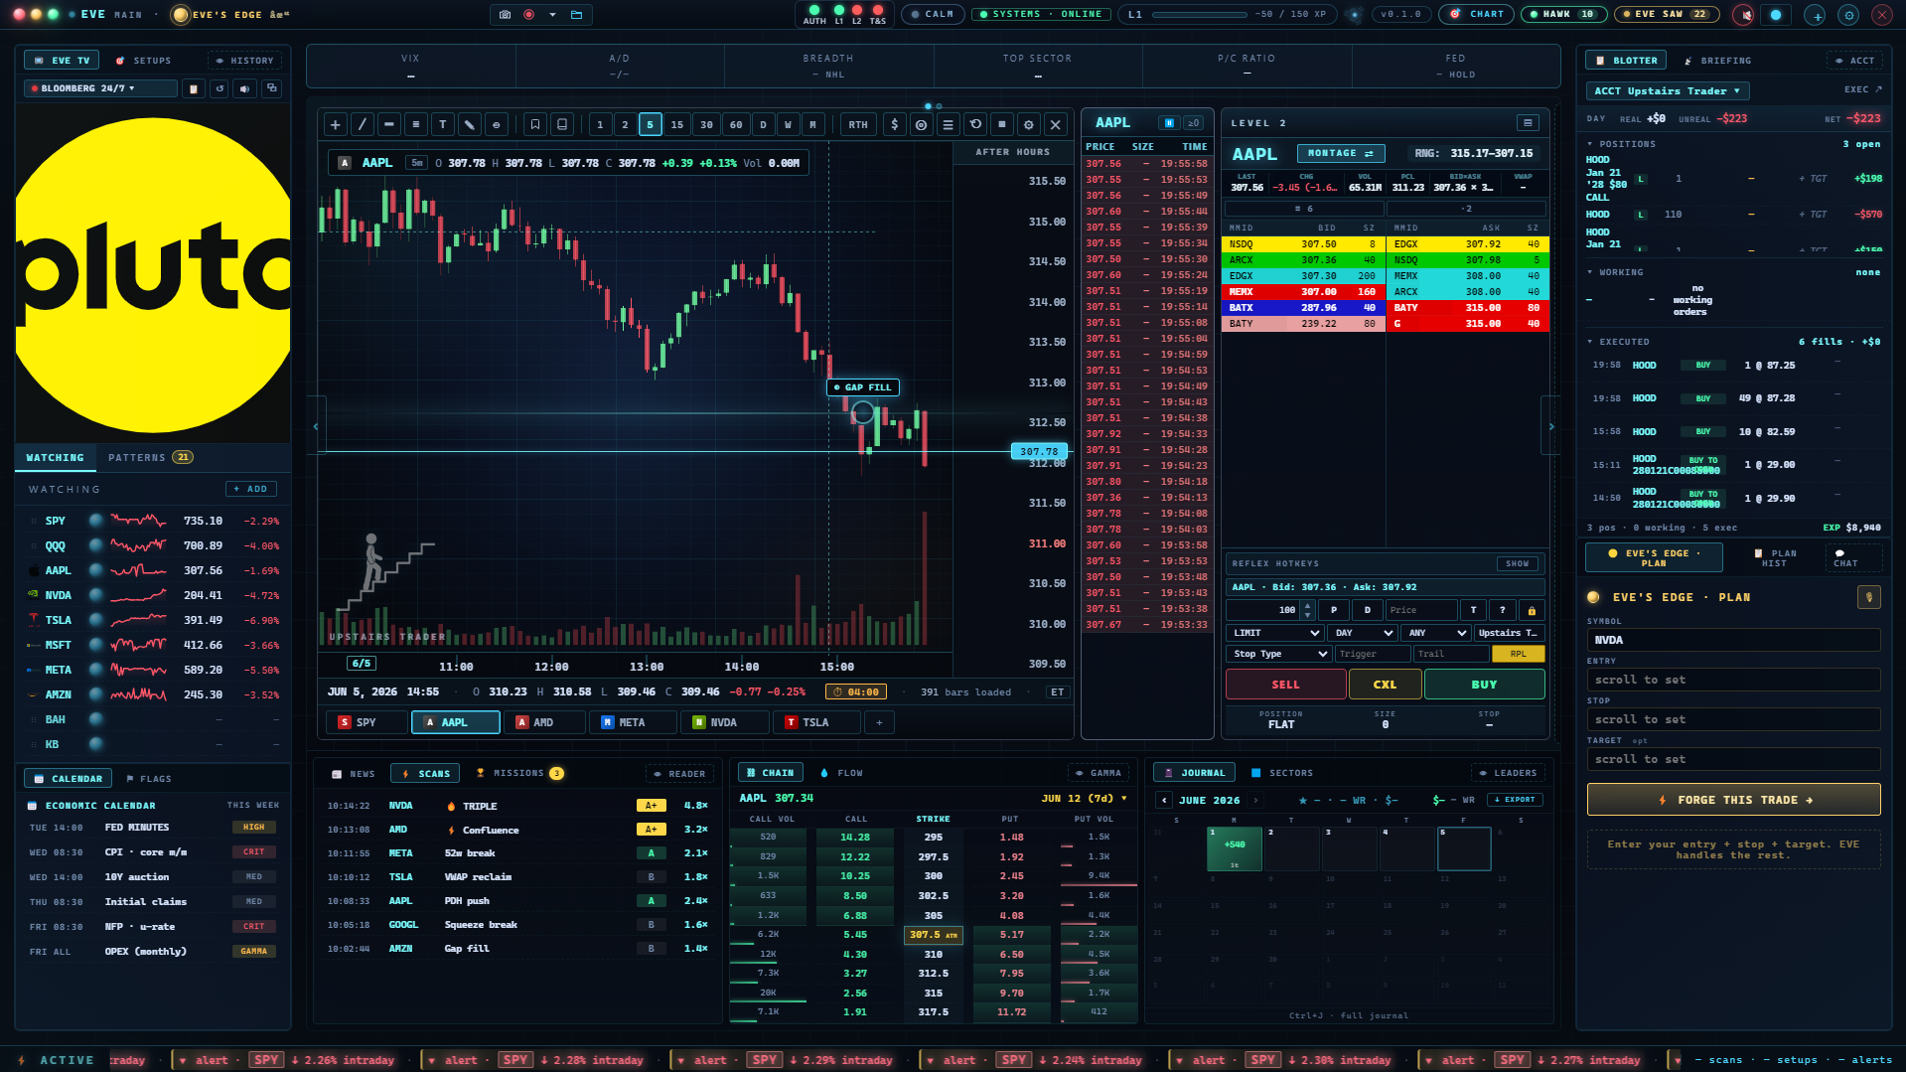Select the trend line drawing tool
The width and height of the screenshot is (1906, 1072).
[x=363, y=125]
